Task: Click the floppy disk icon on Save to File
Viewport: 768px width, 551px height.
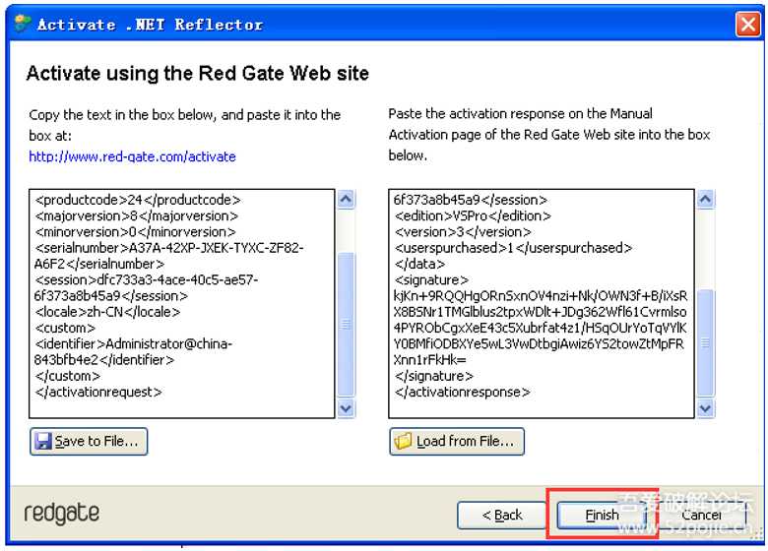Action: [43, 441]
